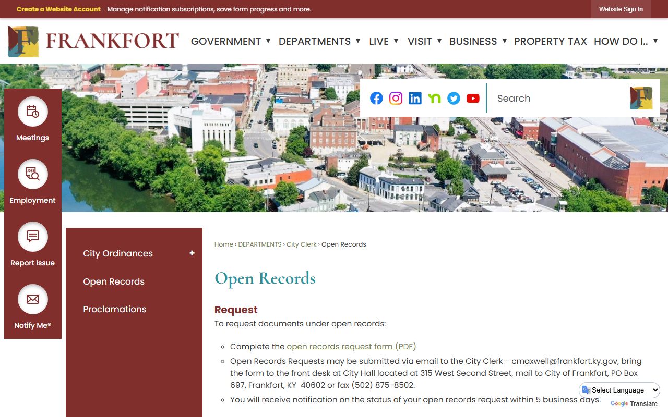Open the DEPARTMENTS menu
Screen dimensions: 668x417
pos(315,41)
